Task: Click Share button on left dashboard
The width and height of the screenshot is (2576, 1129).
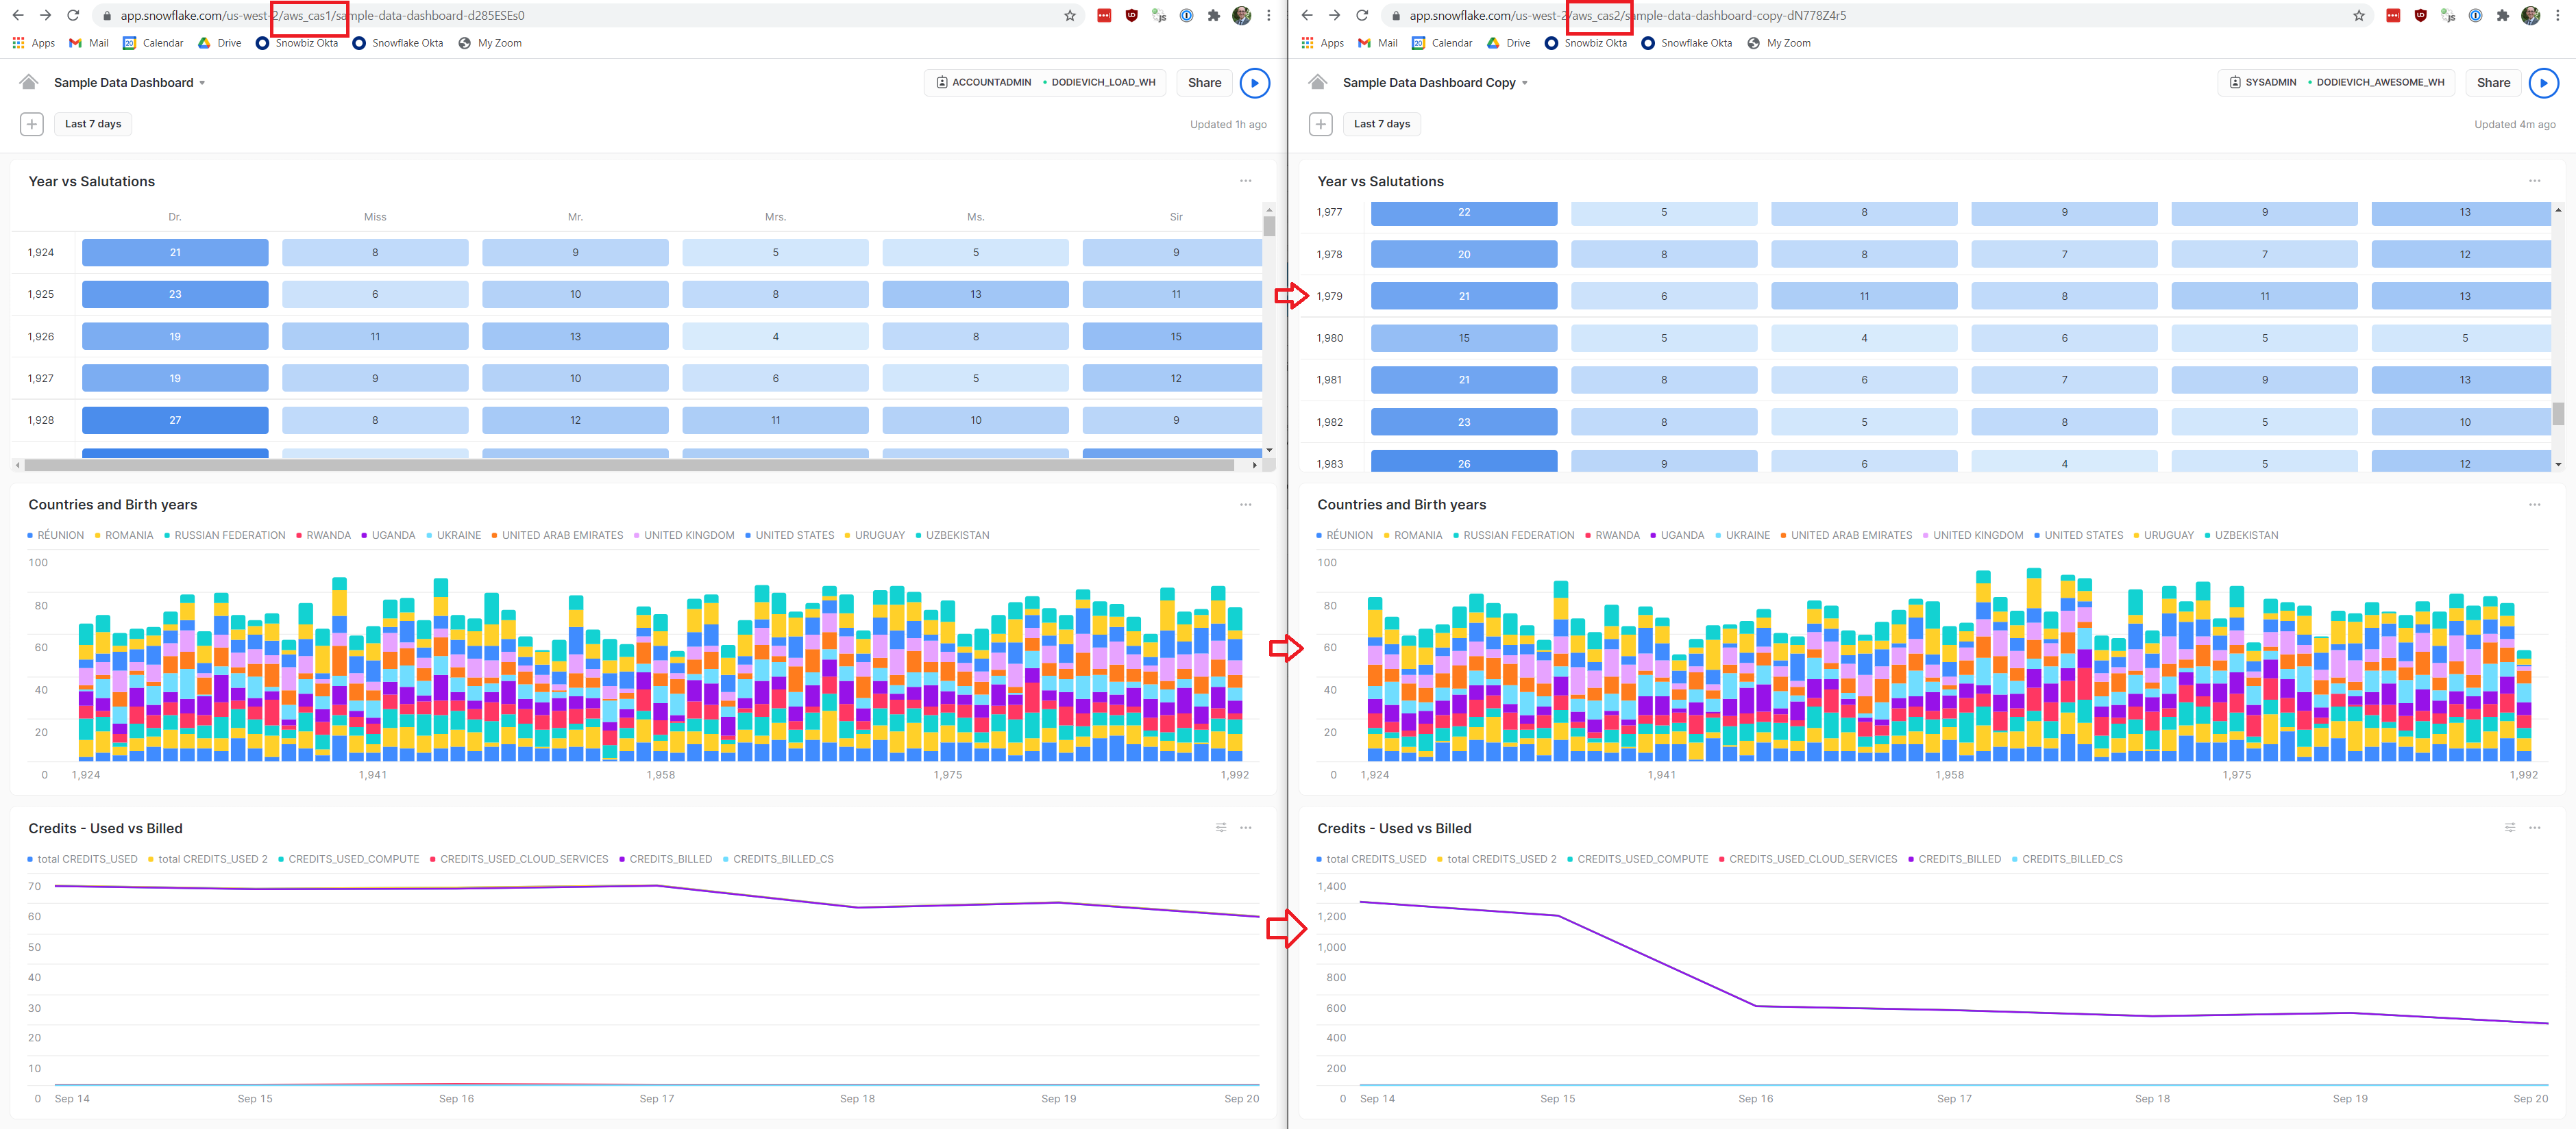Action: point(1204,83)
